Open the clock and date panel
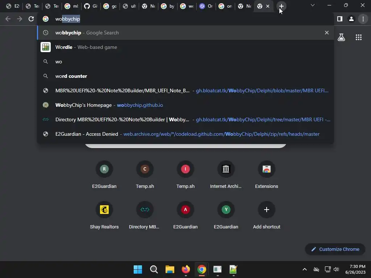 [x=355, y=269]
